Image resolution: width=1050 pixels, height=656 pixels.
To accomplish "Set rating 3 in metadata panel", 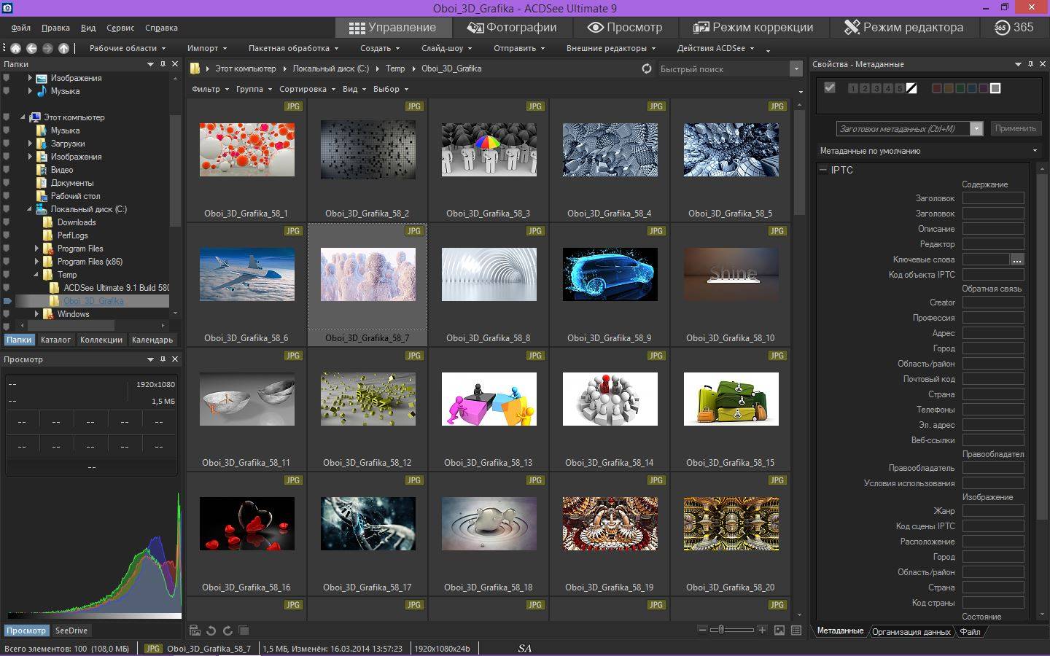I will (x=876, y=88).
